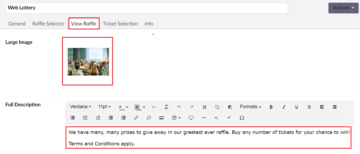360x154 pixels.
Task: Open the Info tab
Action: [x=149, y=24]
